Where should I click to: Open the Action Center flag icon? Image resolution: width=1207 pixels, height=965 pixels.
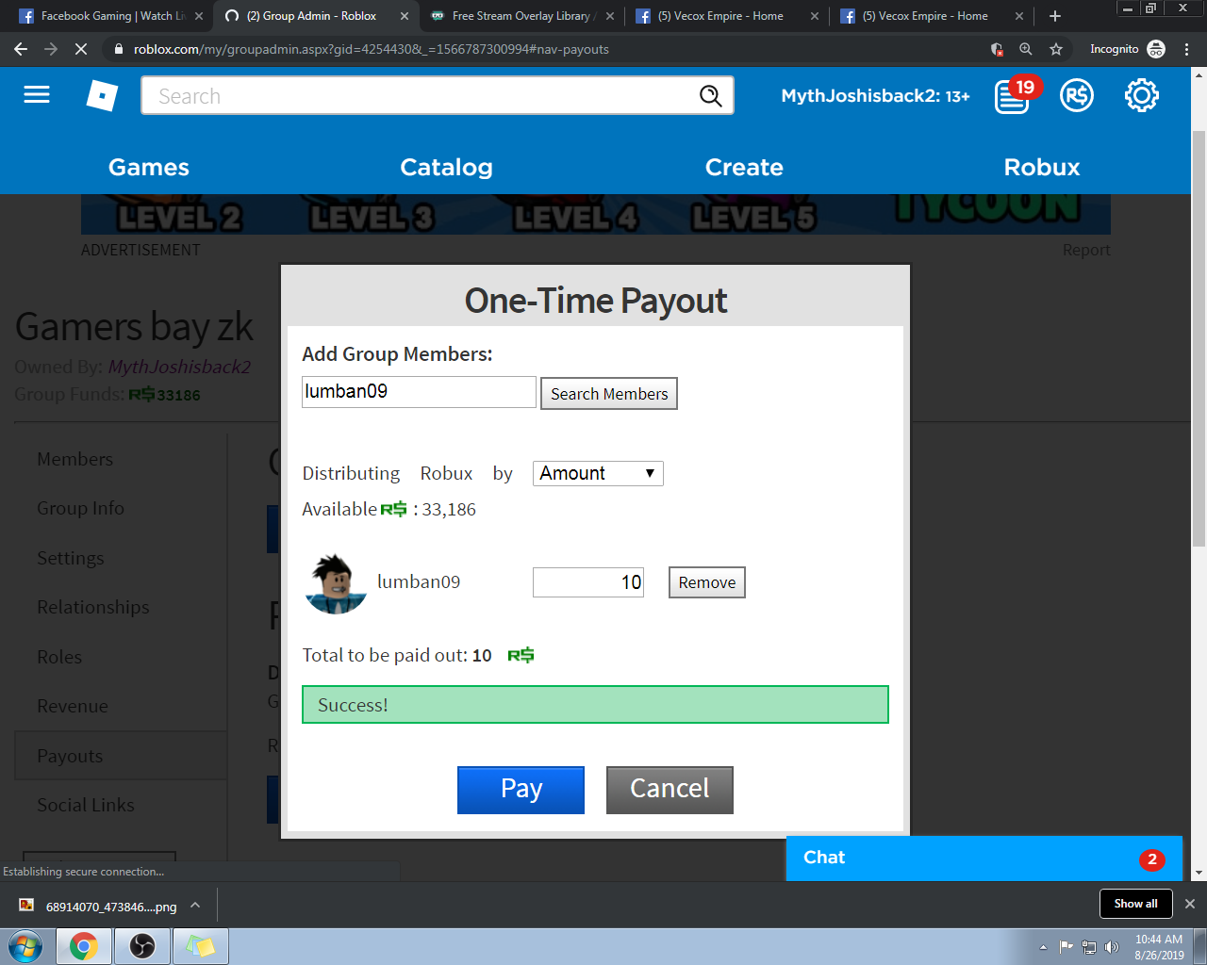[1066, 947]
